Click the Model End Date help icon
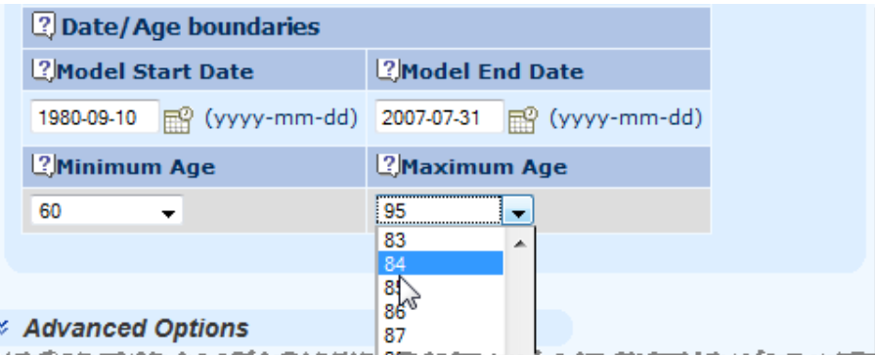Image resolution: width=875 pixels, height=355 pixels. coord(388,70)
